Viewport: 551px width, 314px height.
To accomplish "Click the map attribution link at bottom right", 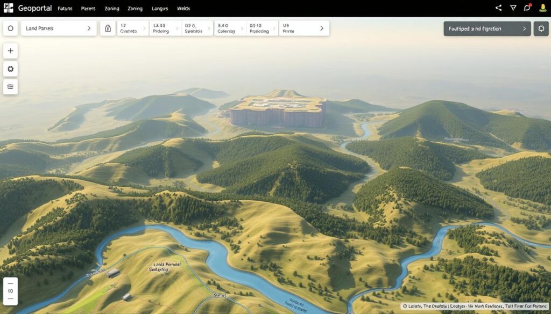I will [x=476, y=306].
